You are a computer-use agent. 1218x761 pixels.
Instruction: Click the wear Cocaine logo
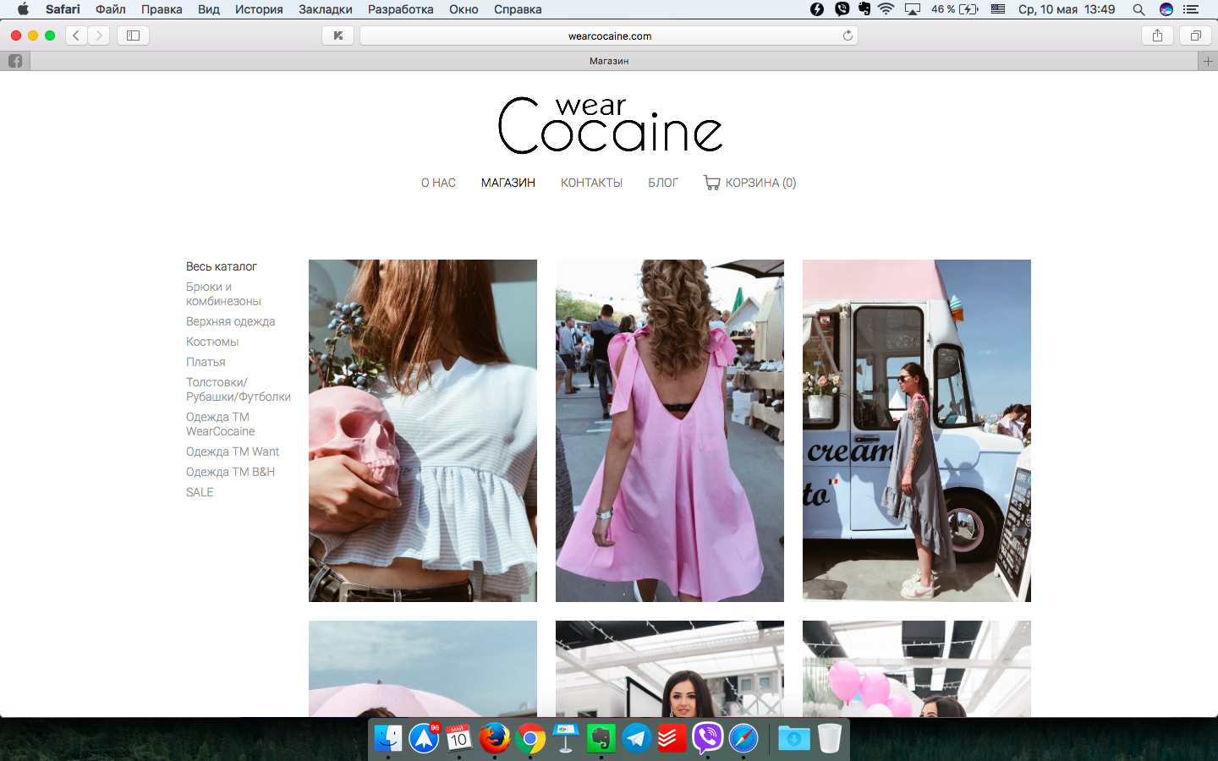point(610,125)
